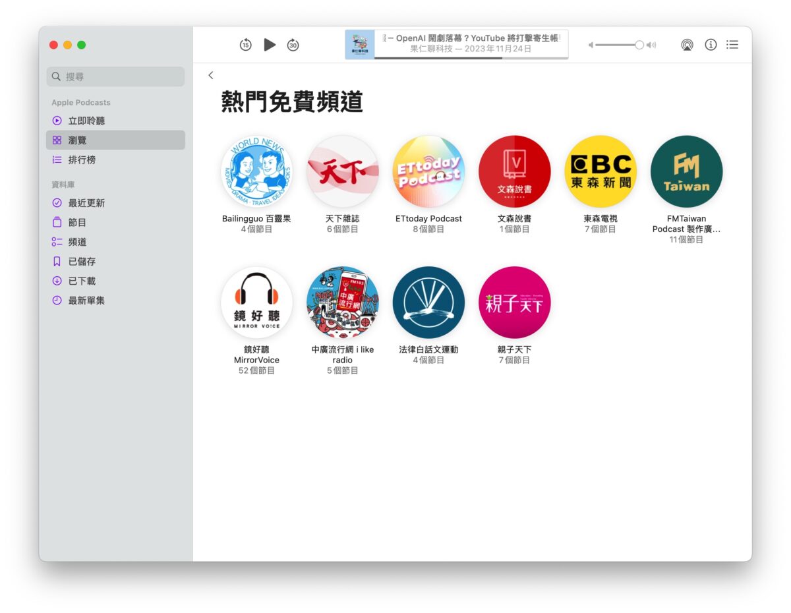Click 11個節目 count text
Viewport: 791px width, 613px height.
click(x=686, y=240)
